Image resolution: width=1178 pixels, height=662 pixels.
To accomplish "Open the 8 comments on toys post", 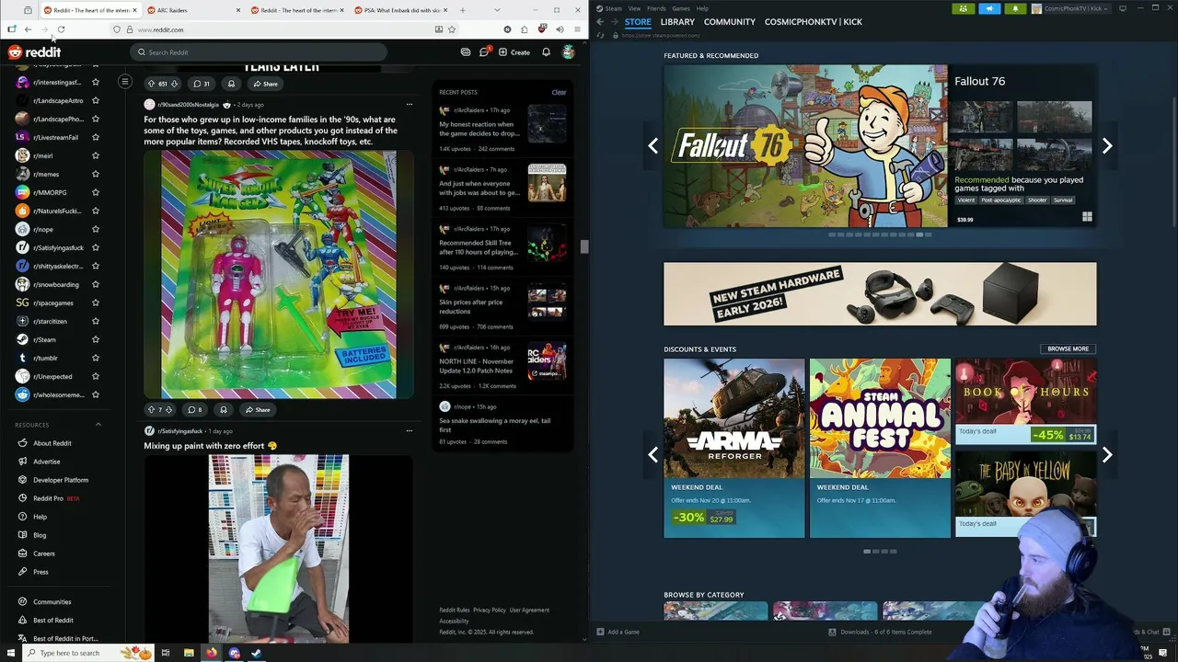I will pyautogui.click(x=194, y=409).
